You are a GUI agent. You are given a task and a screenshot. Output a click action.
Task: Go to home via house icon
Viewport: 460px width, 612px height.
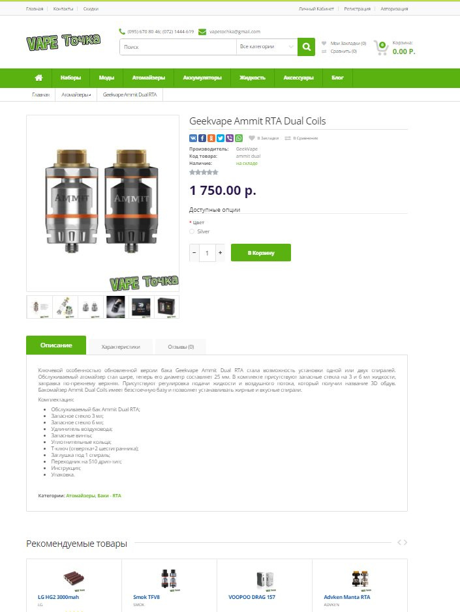(x=38, y=78)
